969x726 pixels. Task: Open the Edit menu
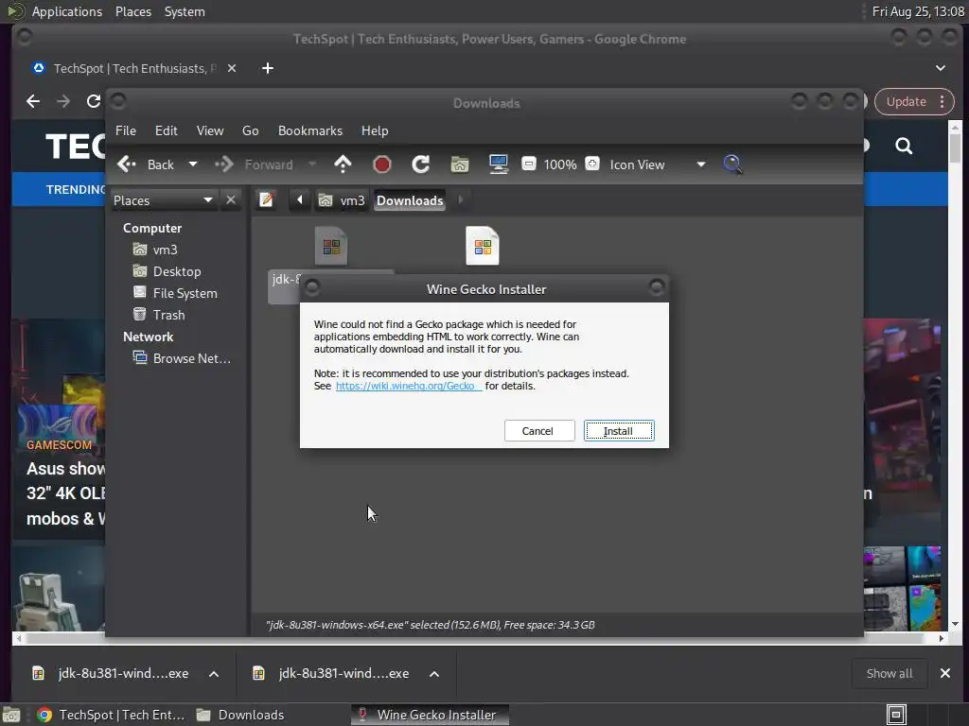tap(167, 130)
